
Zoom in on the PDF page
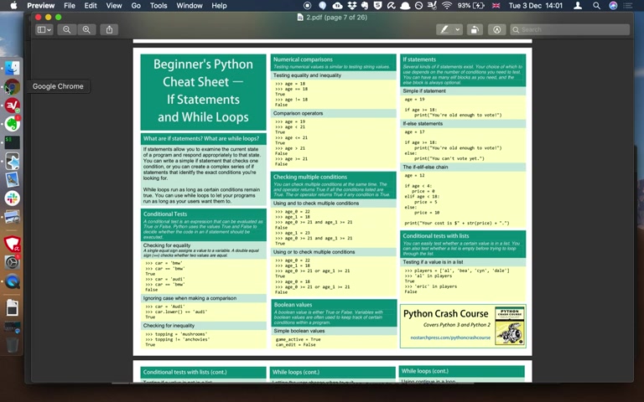(x=86, y=29)
